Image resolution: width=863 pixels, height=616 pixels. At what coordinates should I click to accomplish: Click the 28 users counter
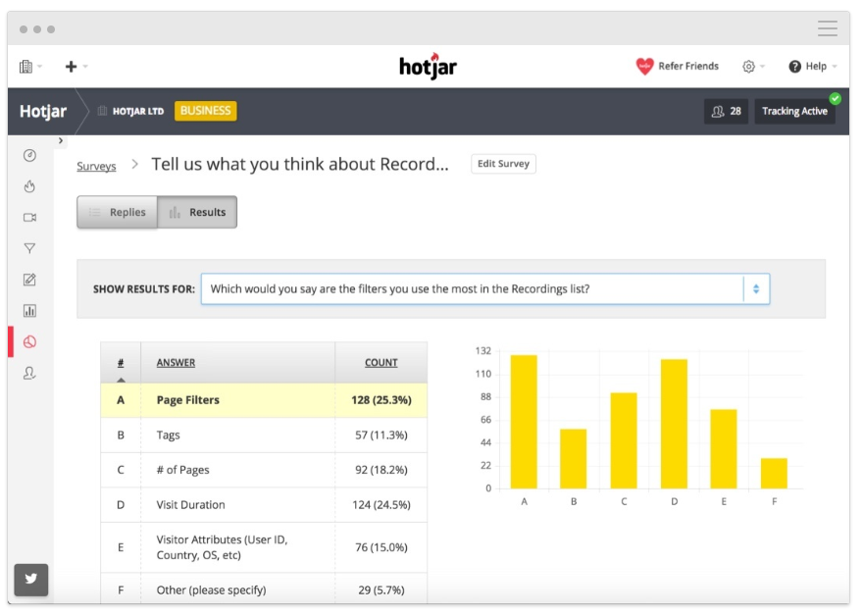tap(726, 111)
